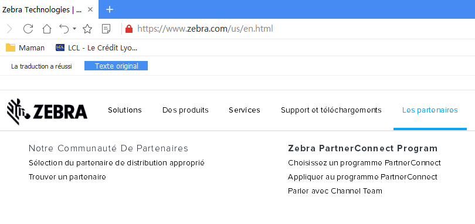Select Trouver un partenaire link
The height and width of the screenshot is (224, 475).
(67, 177)
